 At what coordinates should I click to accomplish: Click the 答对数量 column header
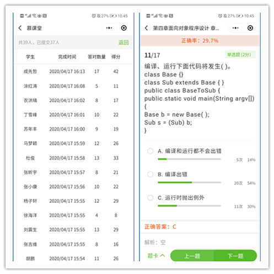[x=96, y=57]
